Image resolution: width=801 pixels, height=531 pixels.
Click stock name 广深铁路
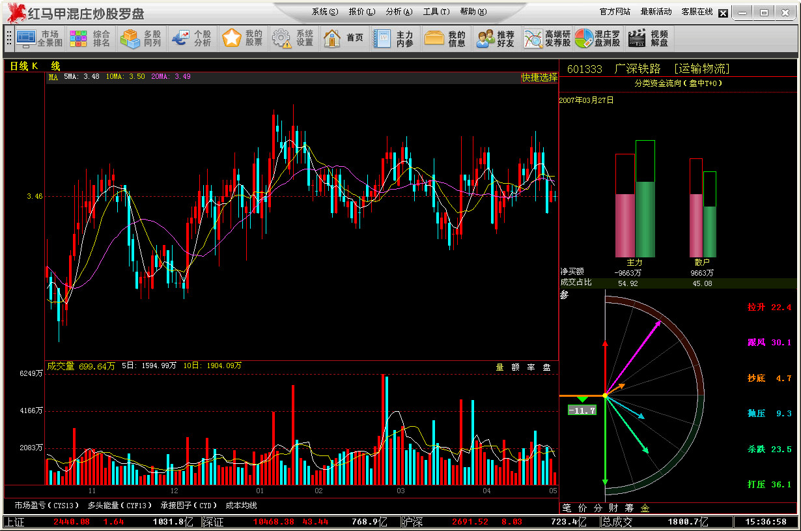point(638,69)
